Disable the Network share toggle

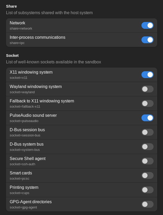point(147,25)
